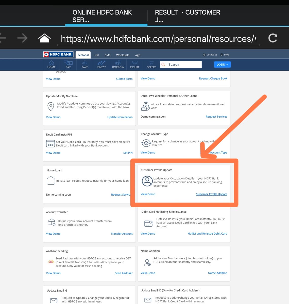The width and height of the screenshot is (289, 304).
Task: Click the Locate us text link
Action: coord(212,55)
